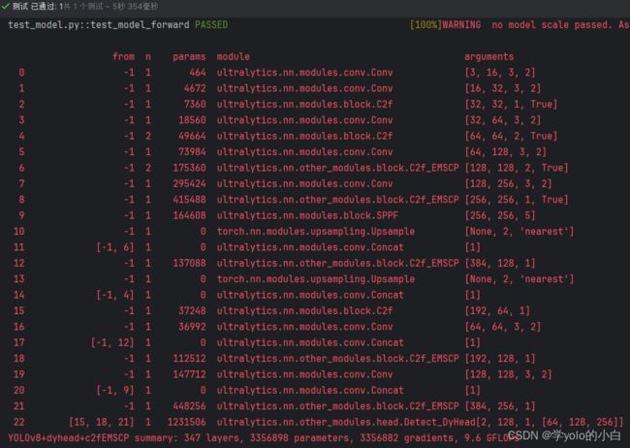Viewport: 630px width, 448px height.
Task: Click the green PASSED label
Action: coord(211,24)
